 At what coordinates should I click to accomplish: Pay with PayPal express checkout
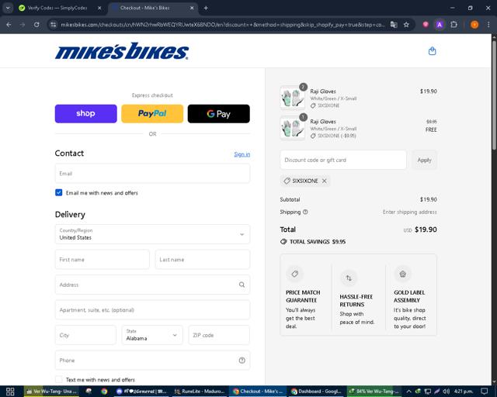(152, 114)
